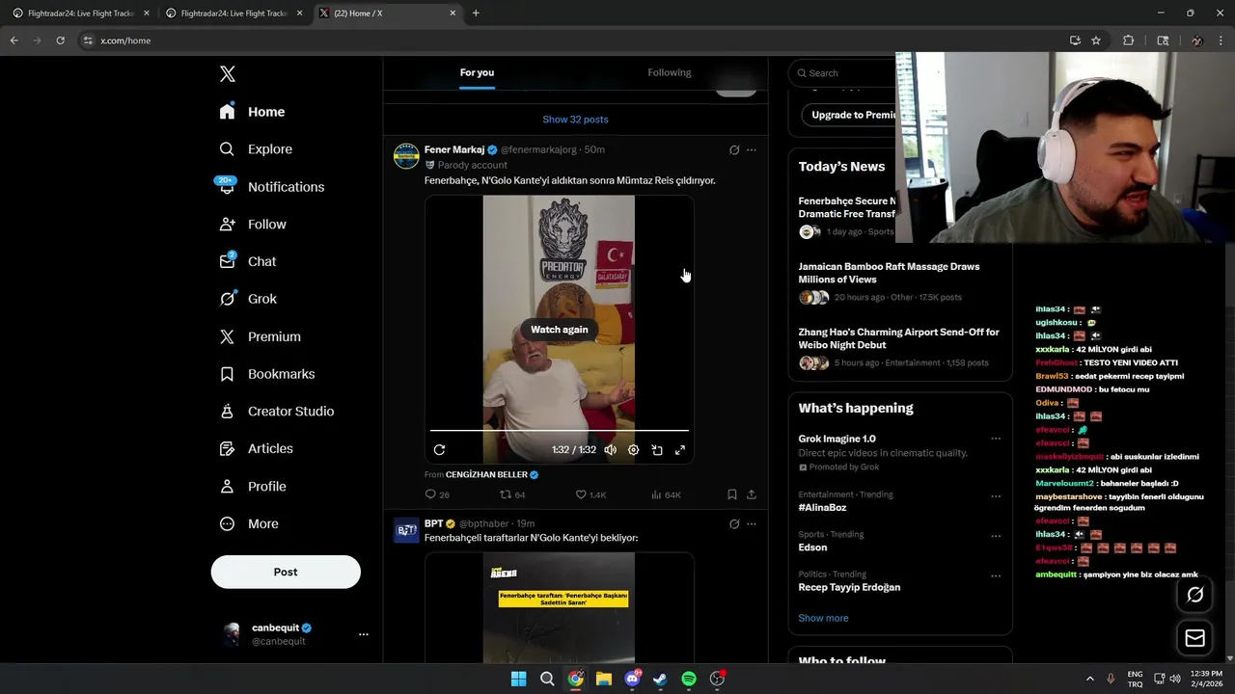Open BPT profile avatar
The width and height of the screenshot is (1235, 694).
pos(406,530)
